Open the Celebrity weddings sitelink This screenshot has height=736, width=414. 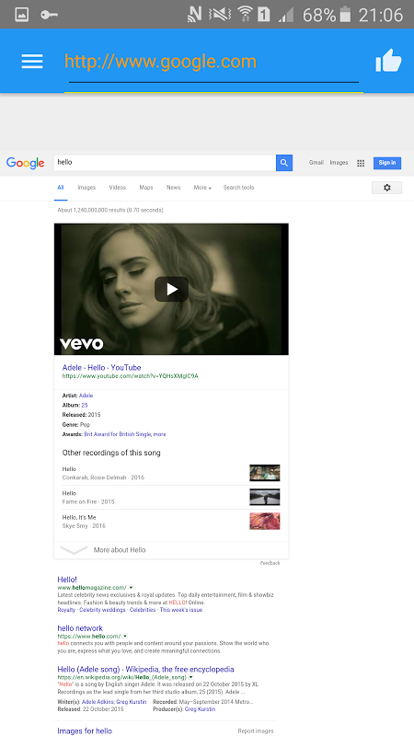(102, 610)
